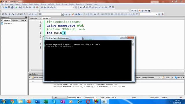Show more Management tabs via right arrow
This screenshot has height=104, width=185.
[26, 21]
